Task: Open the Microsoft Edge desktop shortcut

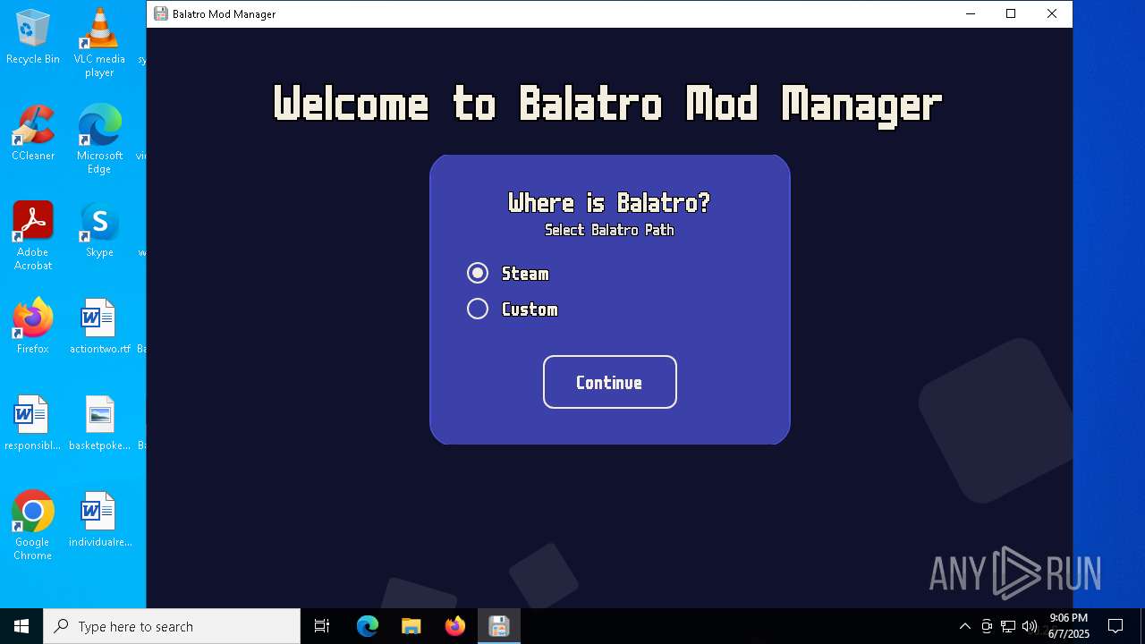Action: 99,139
